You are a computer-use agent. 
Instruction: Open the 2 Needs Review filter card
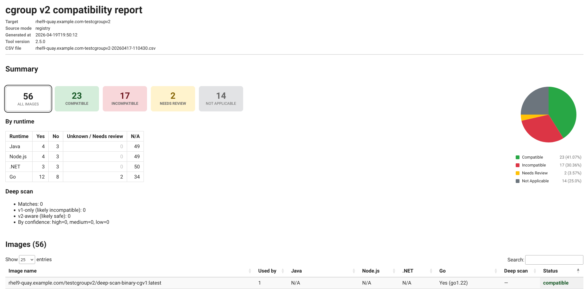tap(173, 98)
